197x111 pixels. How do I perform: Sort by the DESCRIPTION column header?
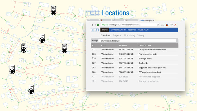(x=145, y=45)
